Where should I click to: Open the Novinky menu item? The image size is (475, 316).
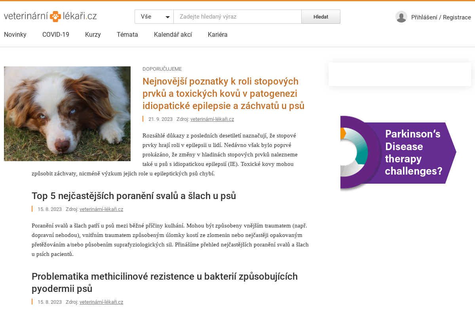pos(15,34)
